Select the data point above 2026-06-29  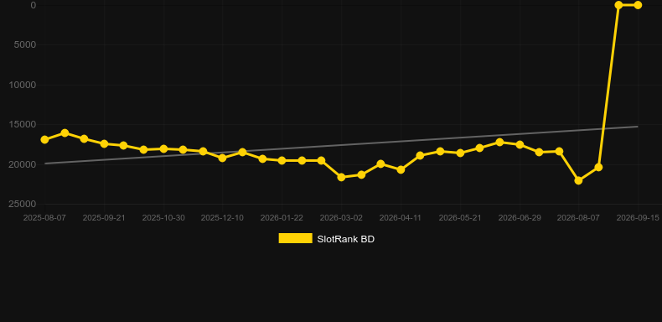tap(520, 144)
